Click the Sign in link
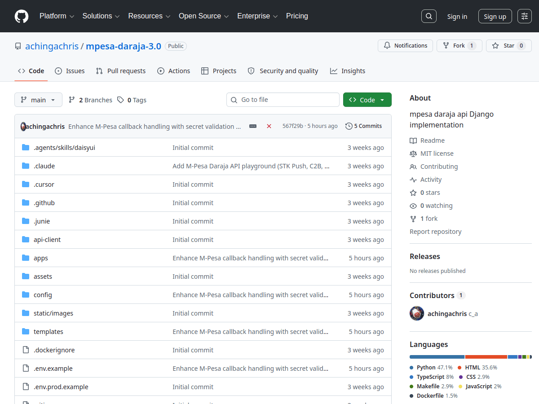This screenshot has height=404, width=539. click(x=457, y=16)
